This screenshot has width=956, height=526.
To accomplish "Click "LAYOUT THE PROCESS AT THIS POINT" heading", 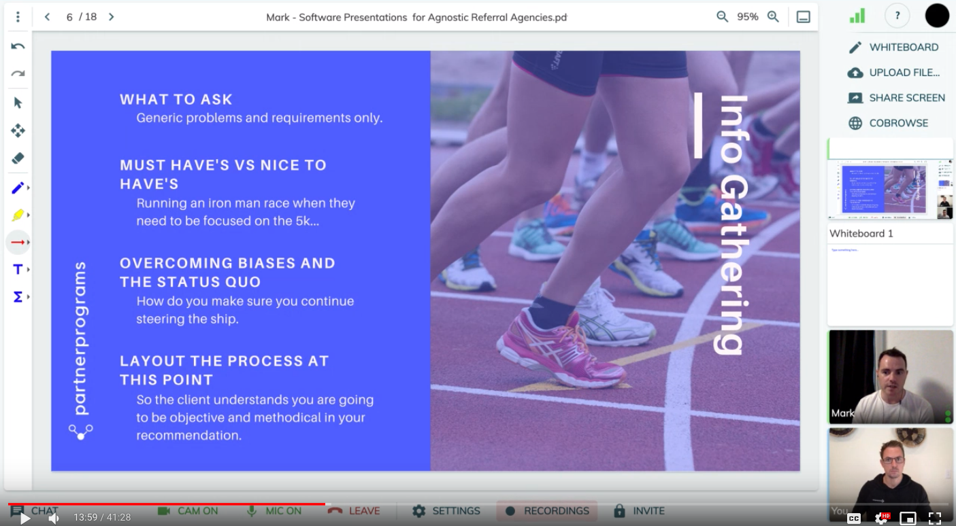I will pyautogui.click(x=224, y=370).
